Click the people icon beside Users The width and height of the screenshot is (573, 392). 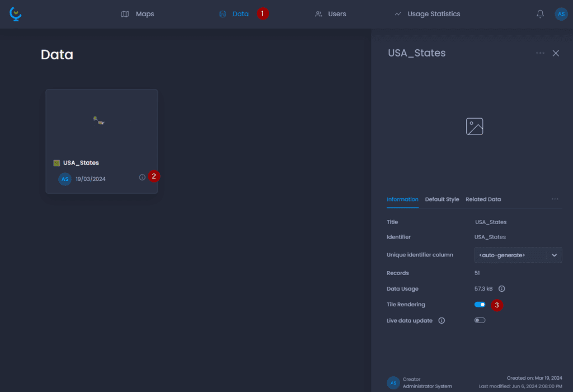coord(318,14)
